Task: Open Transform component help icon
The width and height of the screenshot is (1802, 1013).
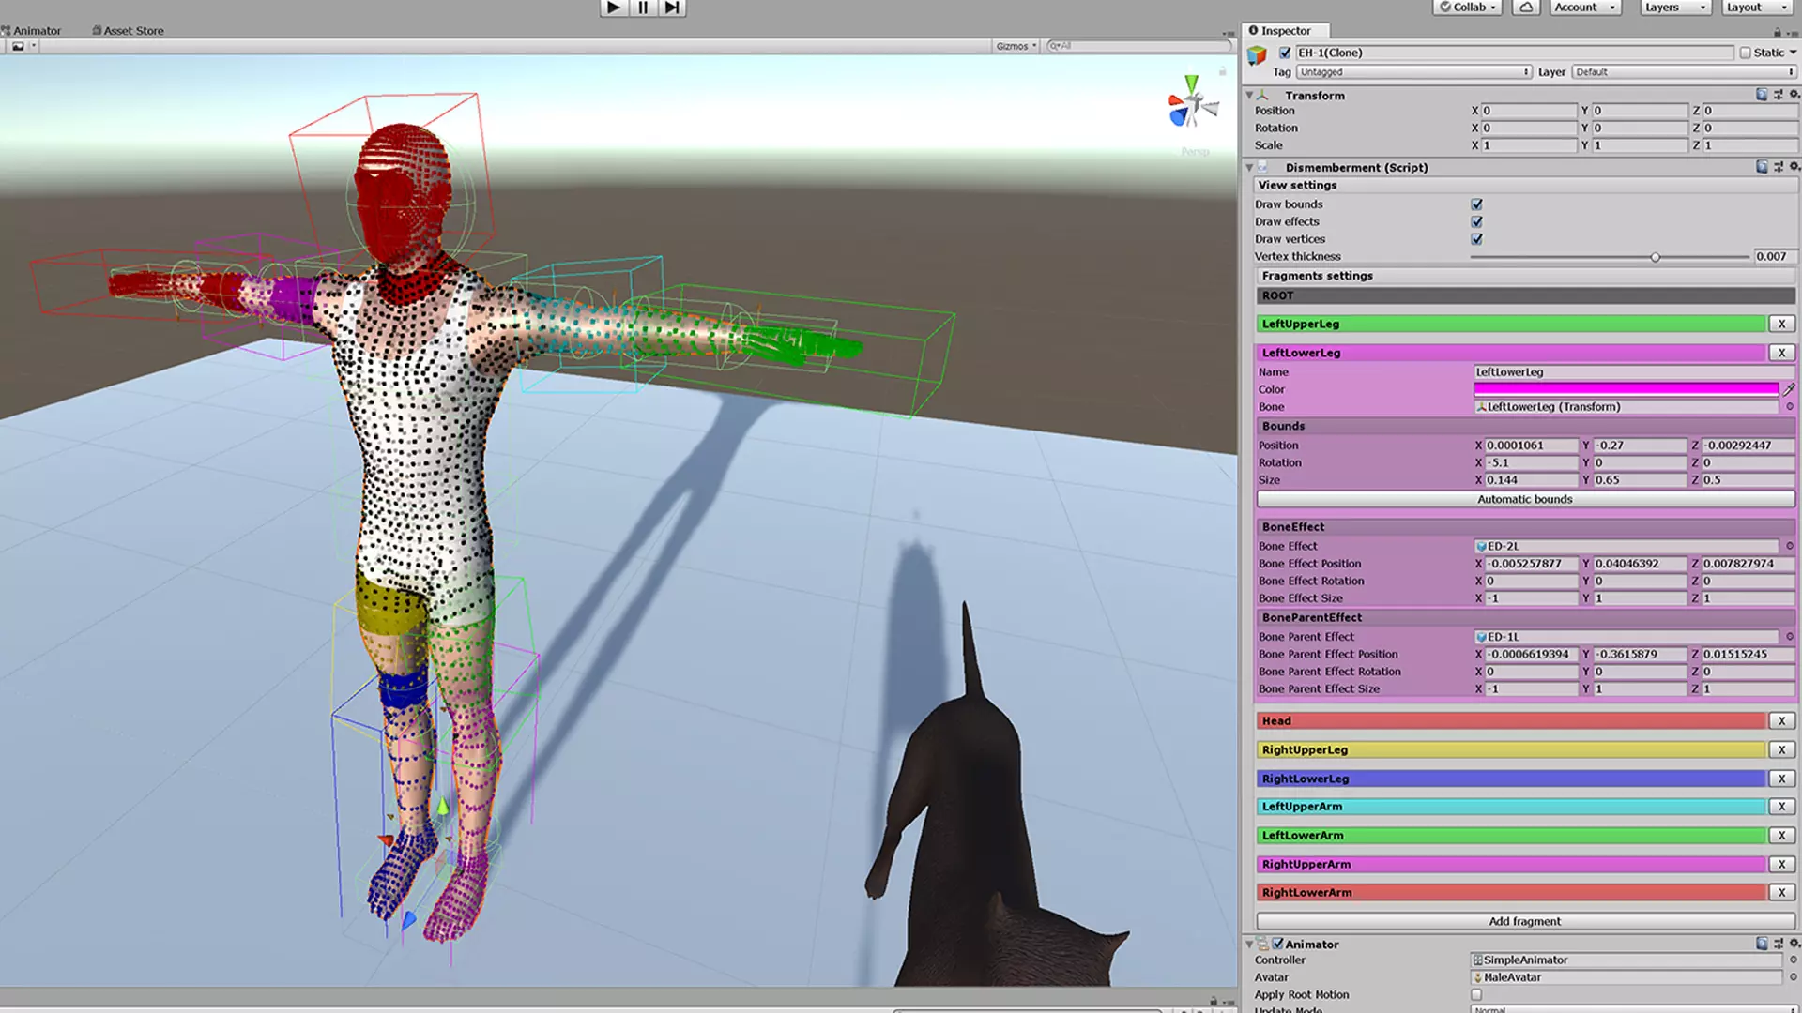Action: pos(1762,95)
